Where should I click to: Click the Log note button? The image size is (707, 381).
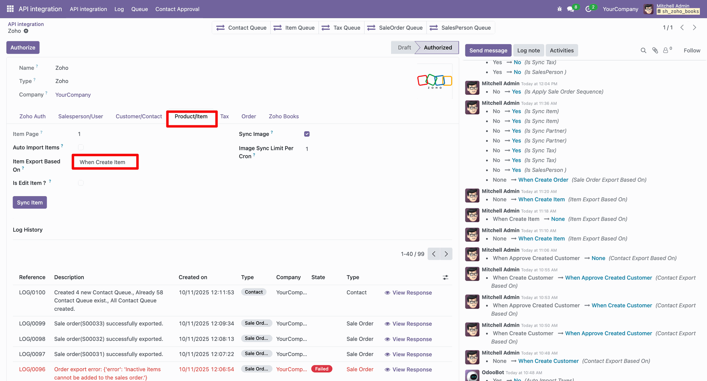(x=528, y=50)
